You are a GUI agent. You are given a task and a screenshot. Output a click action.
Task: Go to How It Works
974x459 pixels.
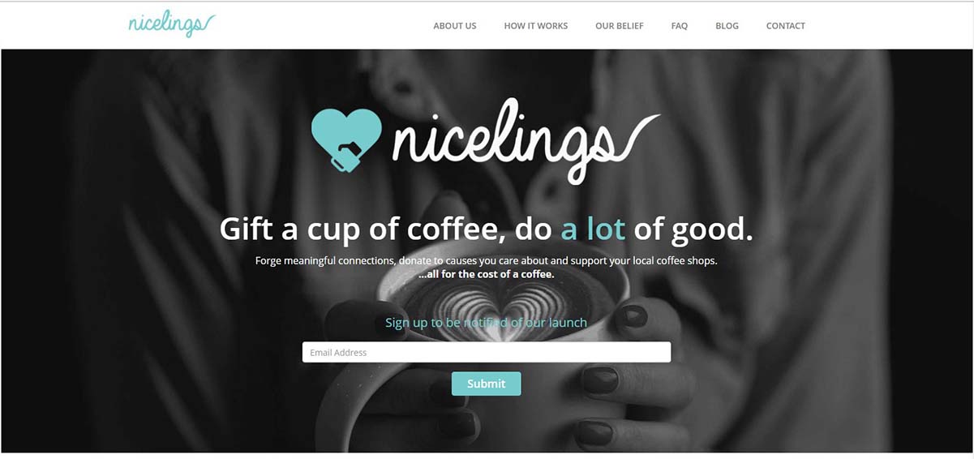(536, 26)
